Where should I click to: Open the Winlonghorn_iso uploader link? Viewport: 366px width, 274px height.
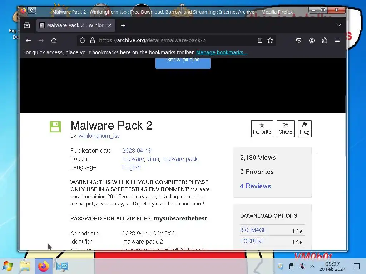[99, 136]
